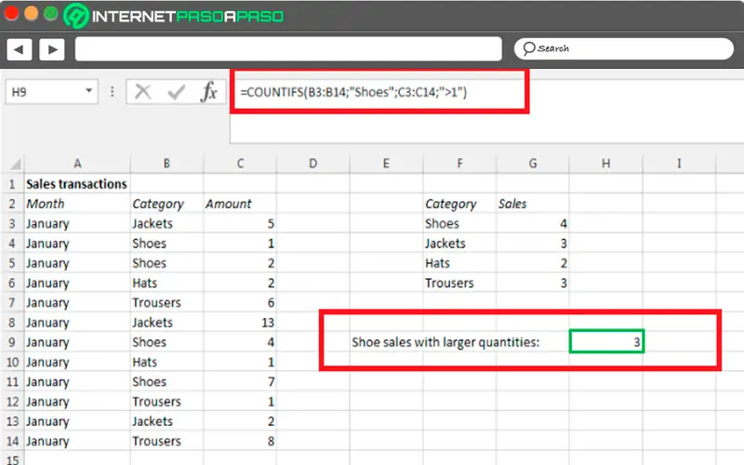Click the 'Month' header cell
This screenshot has width=744, height=465.
coord(77,204)
